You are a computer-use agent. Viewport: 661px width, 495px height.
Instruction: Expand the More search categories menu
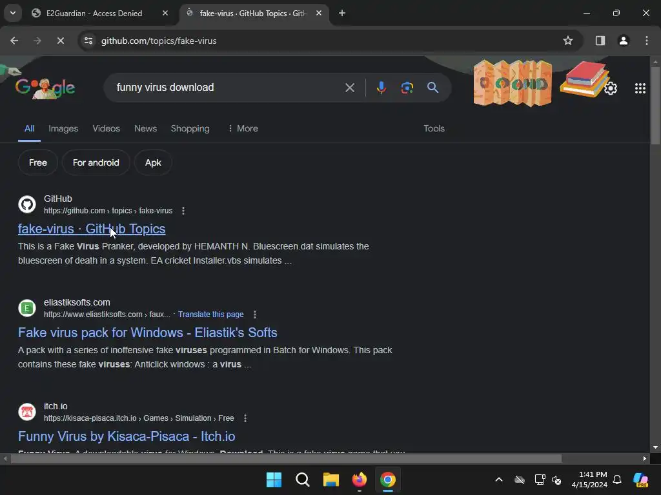point(243,128)
